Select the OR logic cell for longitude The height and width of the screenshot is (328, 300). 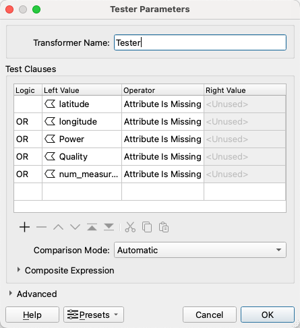click(28, 121)
